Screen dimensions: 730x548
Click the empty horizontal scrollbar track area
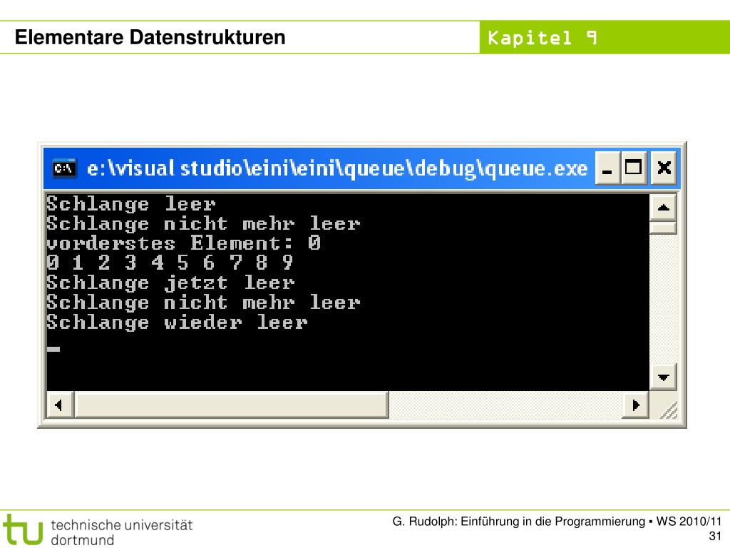(505, 405)
